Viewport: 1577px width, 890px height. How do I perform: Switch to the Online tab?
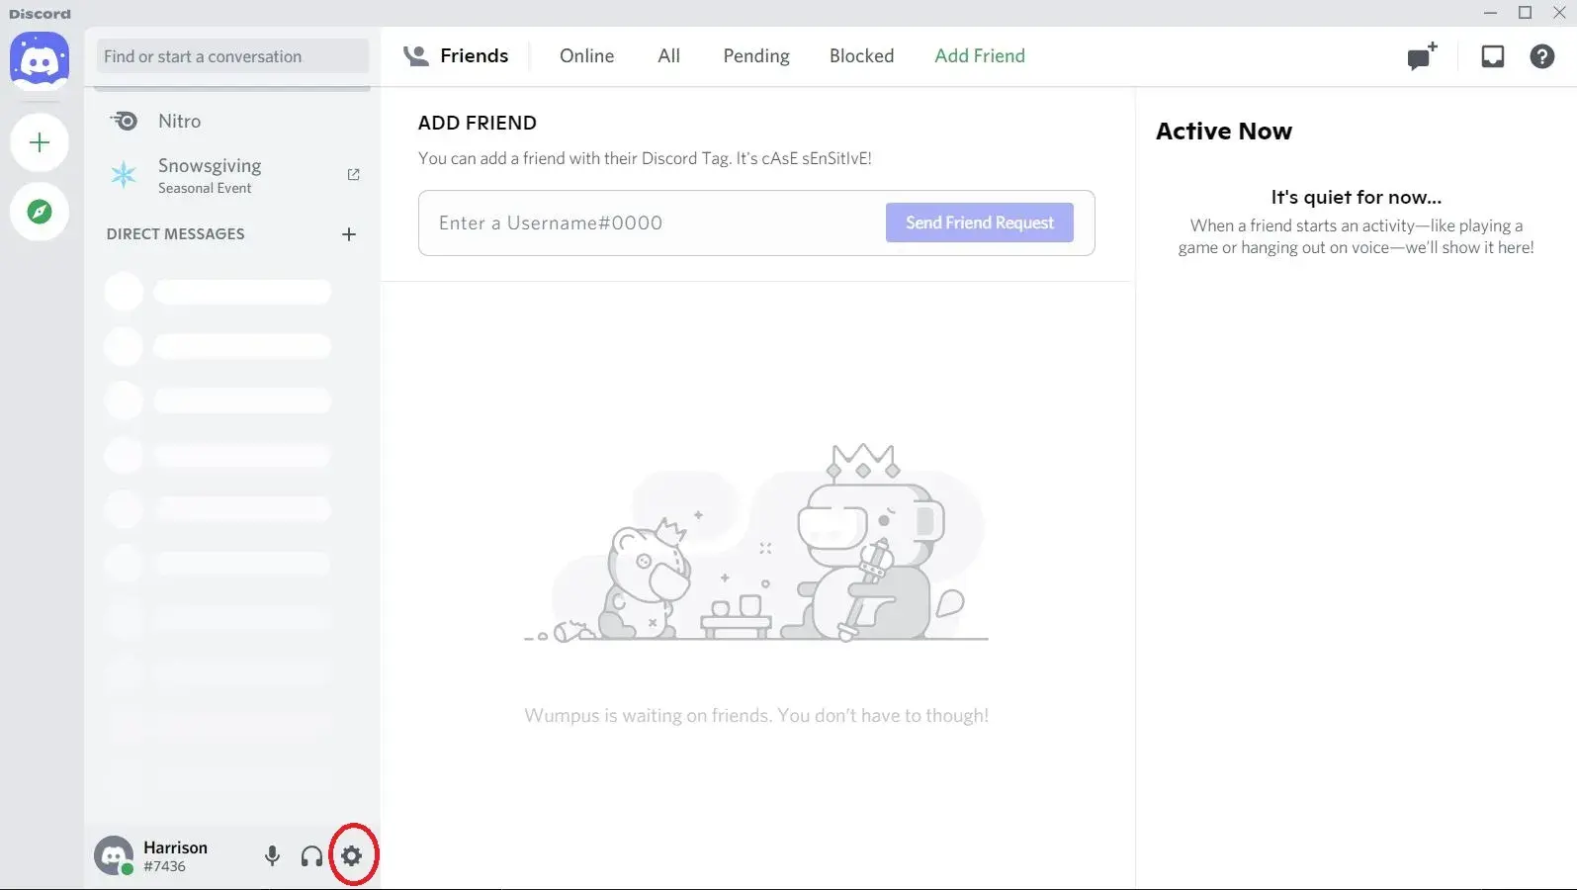(x=586, y=56)
